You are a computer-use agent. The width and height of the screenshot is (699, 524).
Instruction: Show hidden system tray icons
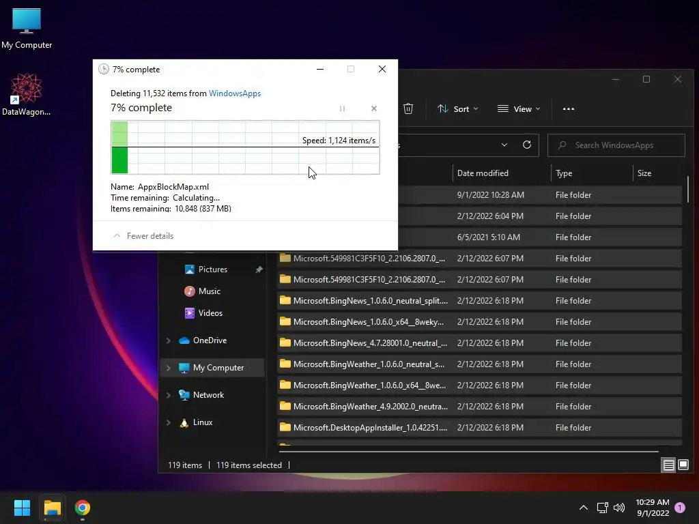pyautogui.click(x=583, y=508)
